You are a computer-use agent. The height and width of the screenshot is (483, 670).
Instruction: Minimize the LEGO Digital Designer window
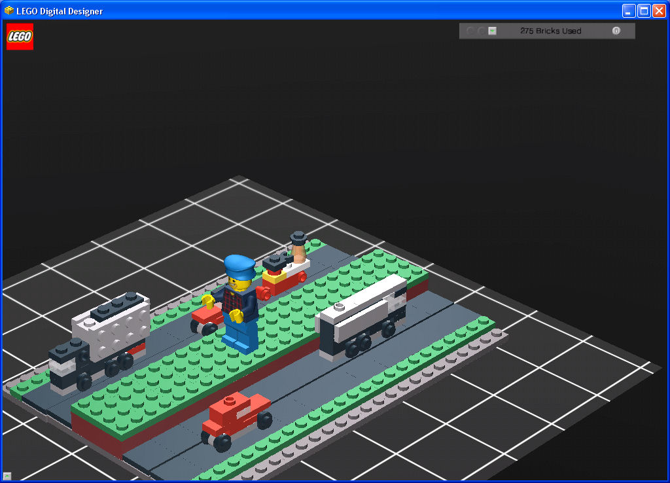[x=629, y=10]
